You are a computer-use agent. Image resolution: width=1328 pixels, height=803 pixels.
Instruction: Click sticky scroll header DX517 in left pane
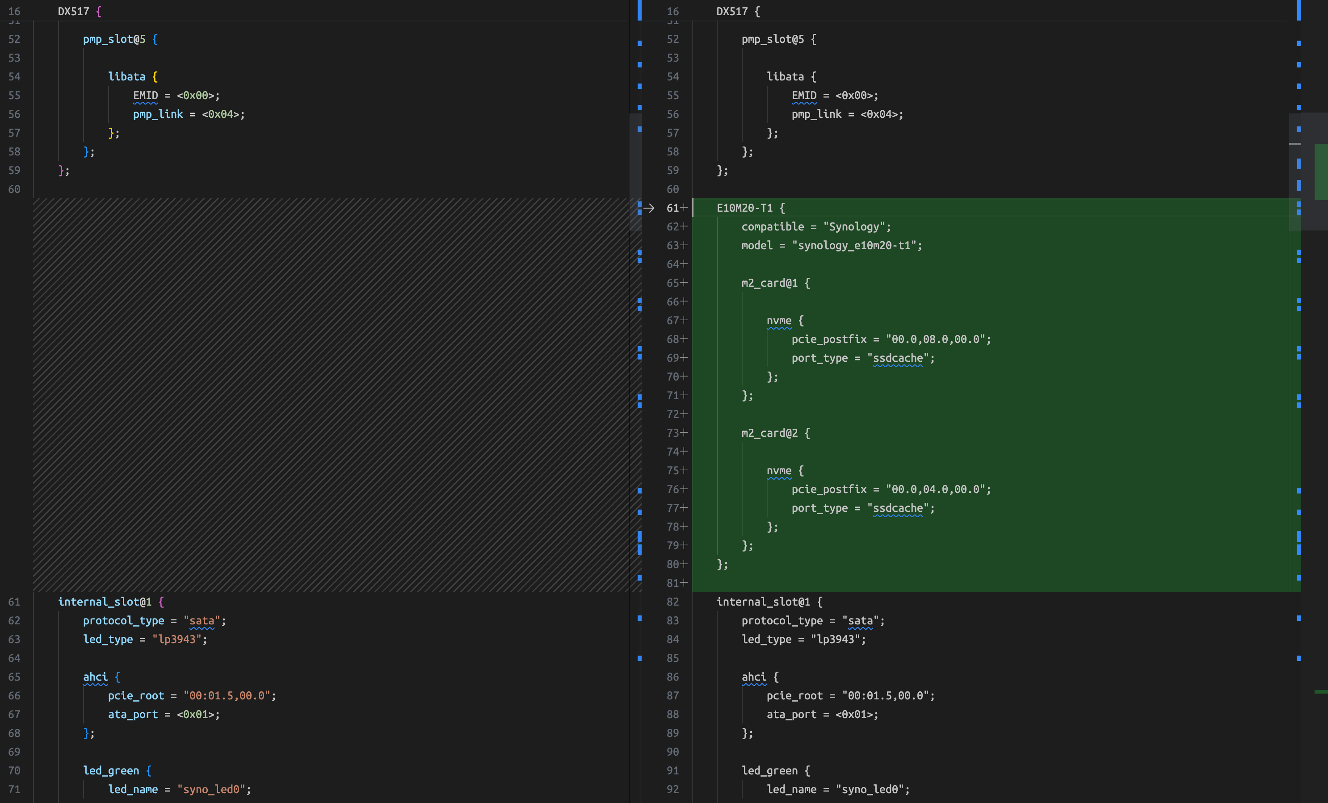pyautogui.click(x=73, y=11)
